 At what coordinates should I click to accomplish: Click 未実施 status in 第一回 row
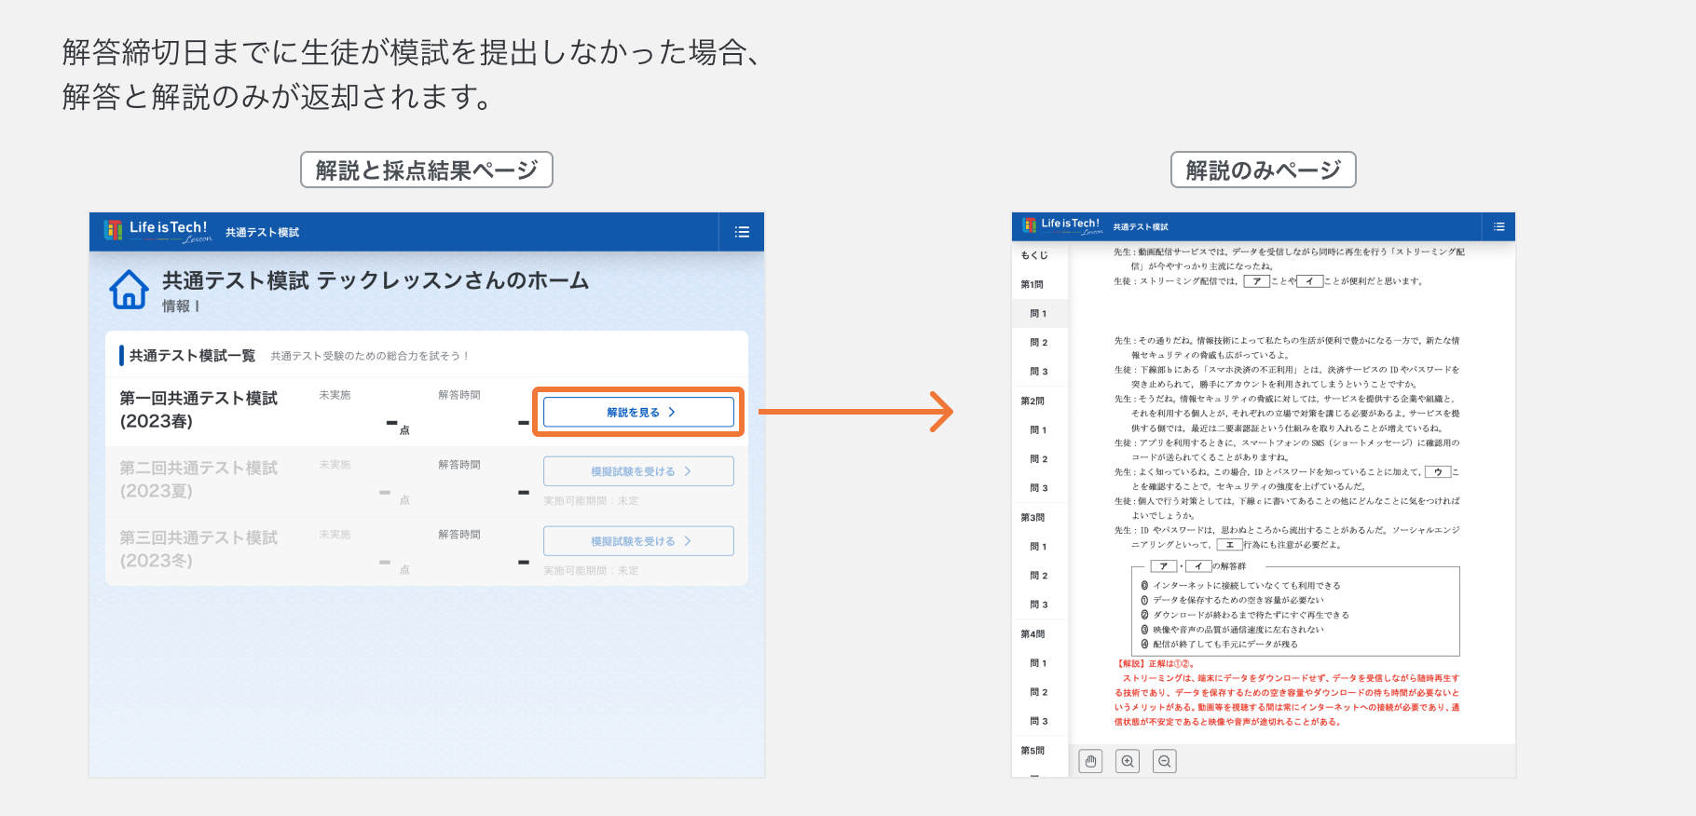[x=335, y=395]
